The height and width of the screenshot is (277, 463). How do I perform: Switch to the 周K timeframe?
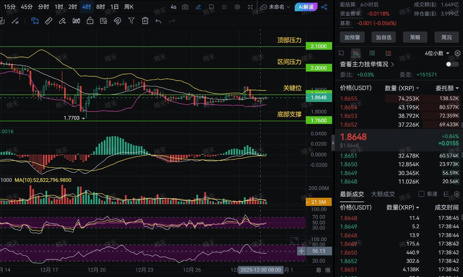coord(129,7)
